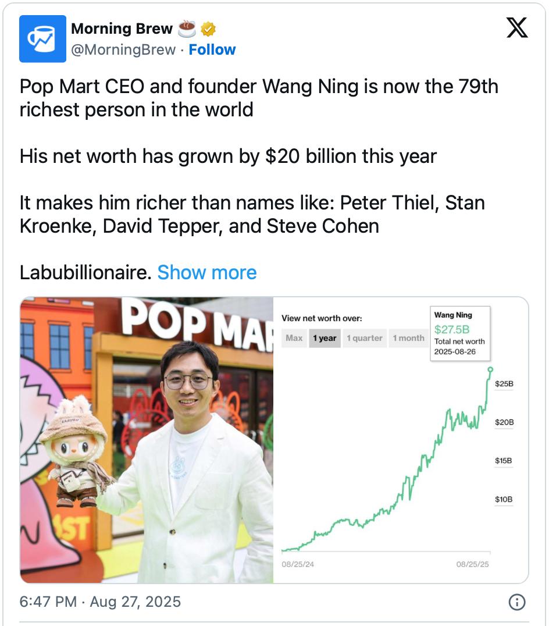Click the @MorningBrew handle
Viewport: 549px width, 626px height.
(123, 50)
